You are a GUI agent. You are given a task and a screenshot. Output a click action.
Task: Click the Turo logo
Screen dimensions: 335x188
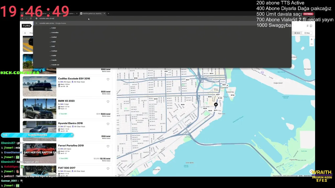coord(26,26)
